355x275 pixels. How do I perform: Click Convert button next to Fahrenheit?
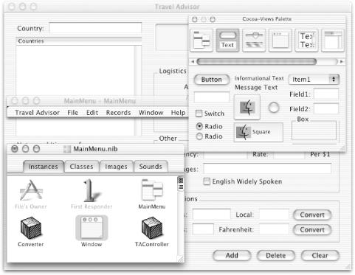pyautogui.click(x=312, y=230)
